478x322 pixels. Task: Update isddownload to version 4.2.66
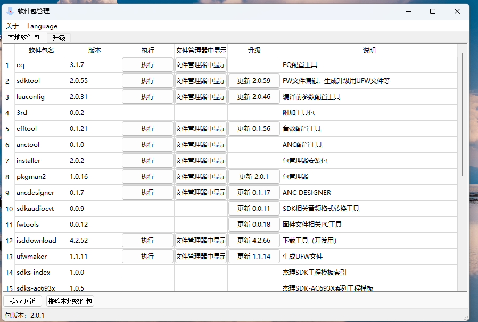(254, 240)
